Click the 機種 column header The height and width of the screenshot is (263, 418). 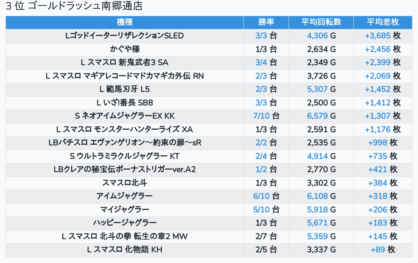coord(125,22)
